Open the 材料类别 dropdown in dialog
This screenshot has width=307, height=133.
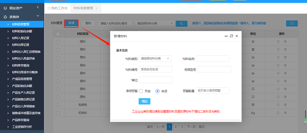click(155, 58)
